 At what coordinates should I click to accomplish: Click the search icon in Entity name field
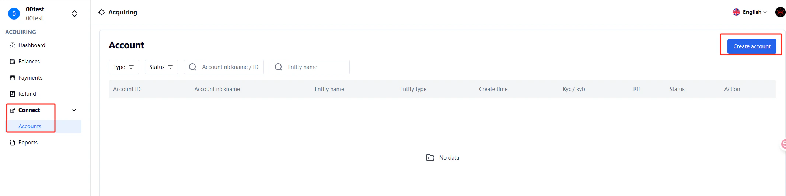pyautogui.click(x=279, y=67)
